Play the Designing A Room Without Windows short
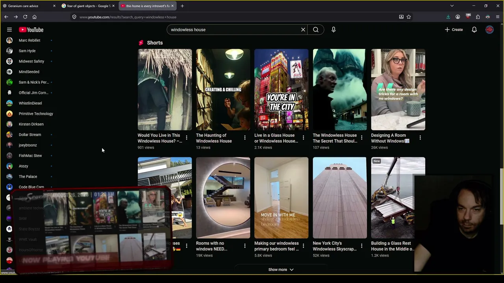 (398, 90)
